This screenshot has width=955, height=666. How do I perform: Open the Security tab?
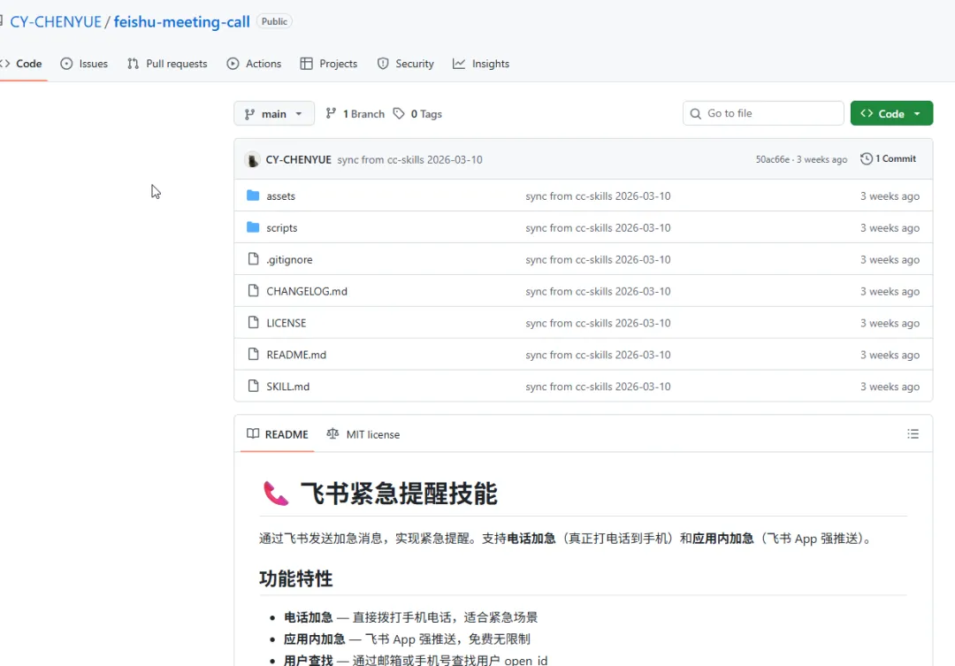pos(406,64)
